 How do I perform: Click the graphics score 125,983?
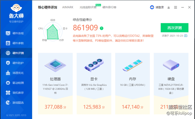(92, 107)
